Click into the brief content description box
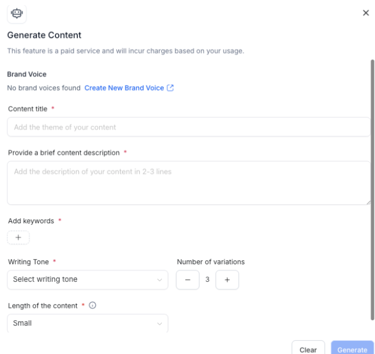The image size is (375, 354). [188, 183]
